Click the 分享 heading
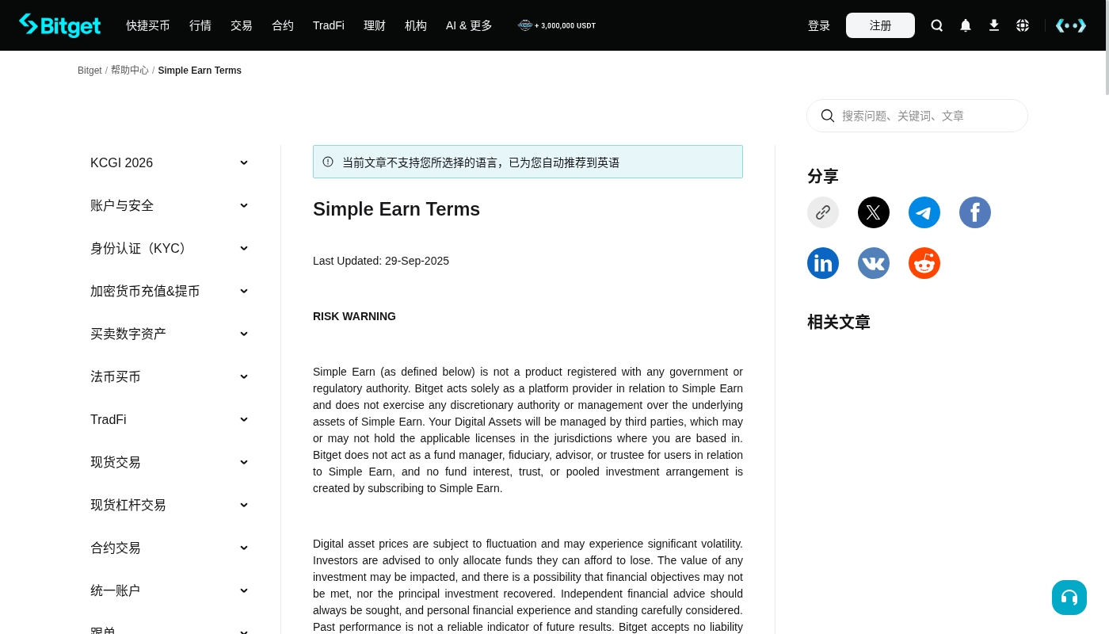 (x=823, y=176)
